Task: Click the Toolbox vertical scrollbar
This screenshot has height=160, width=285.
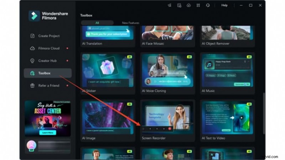Action: (264, 114)
